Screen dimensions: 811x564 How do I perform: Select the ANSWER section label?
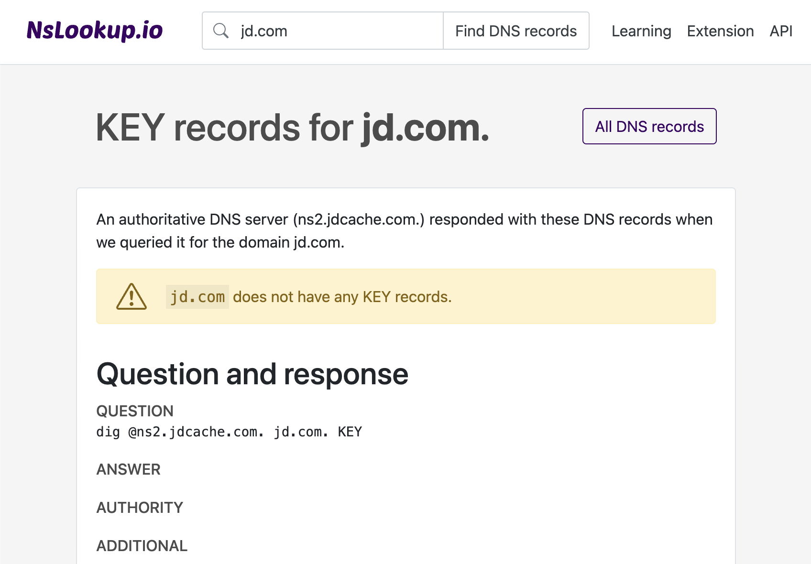click(x=128, y=469)
